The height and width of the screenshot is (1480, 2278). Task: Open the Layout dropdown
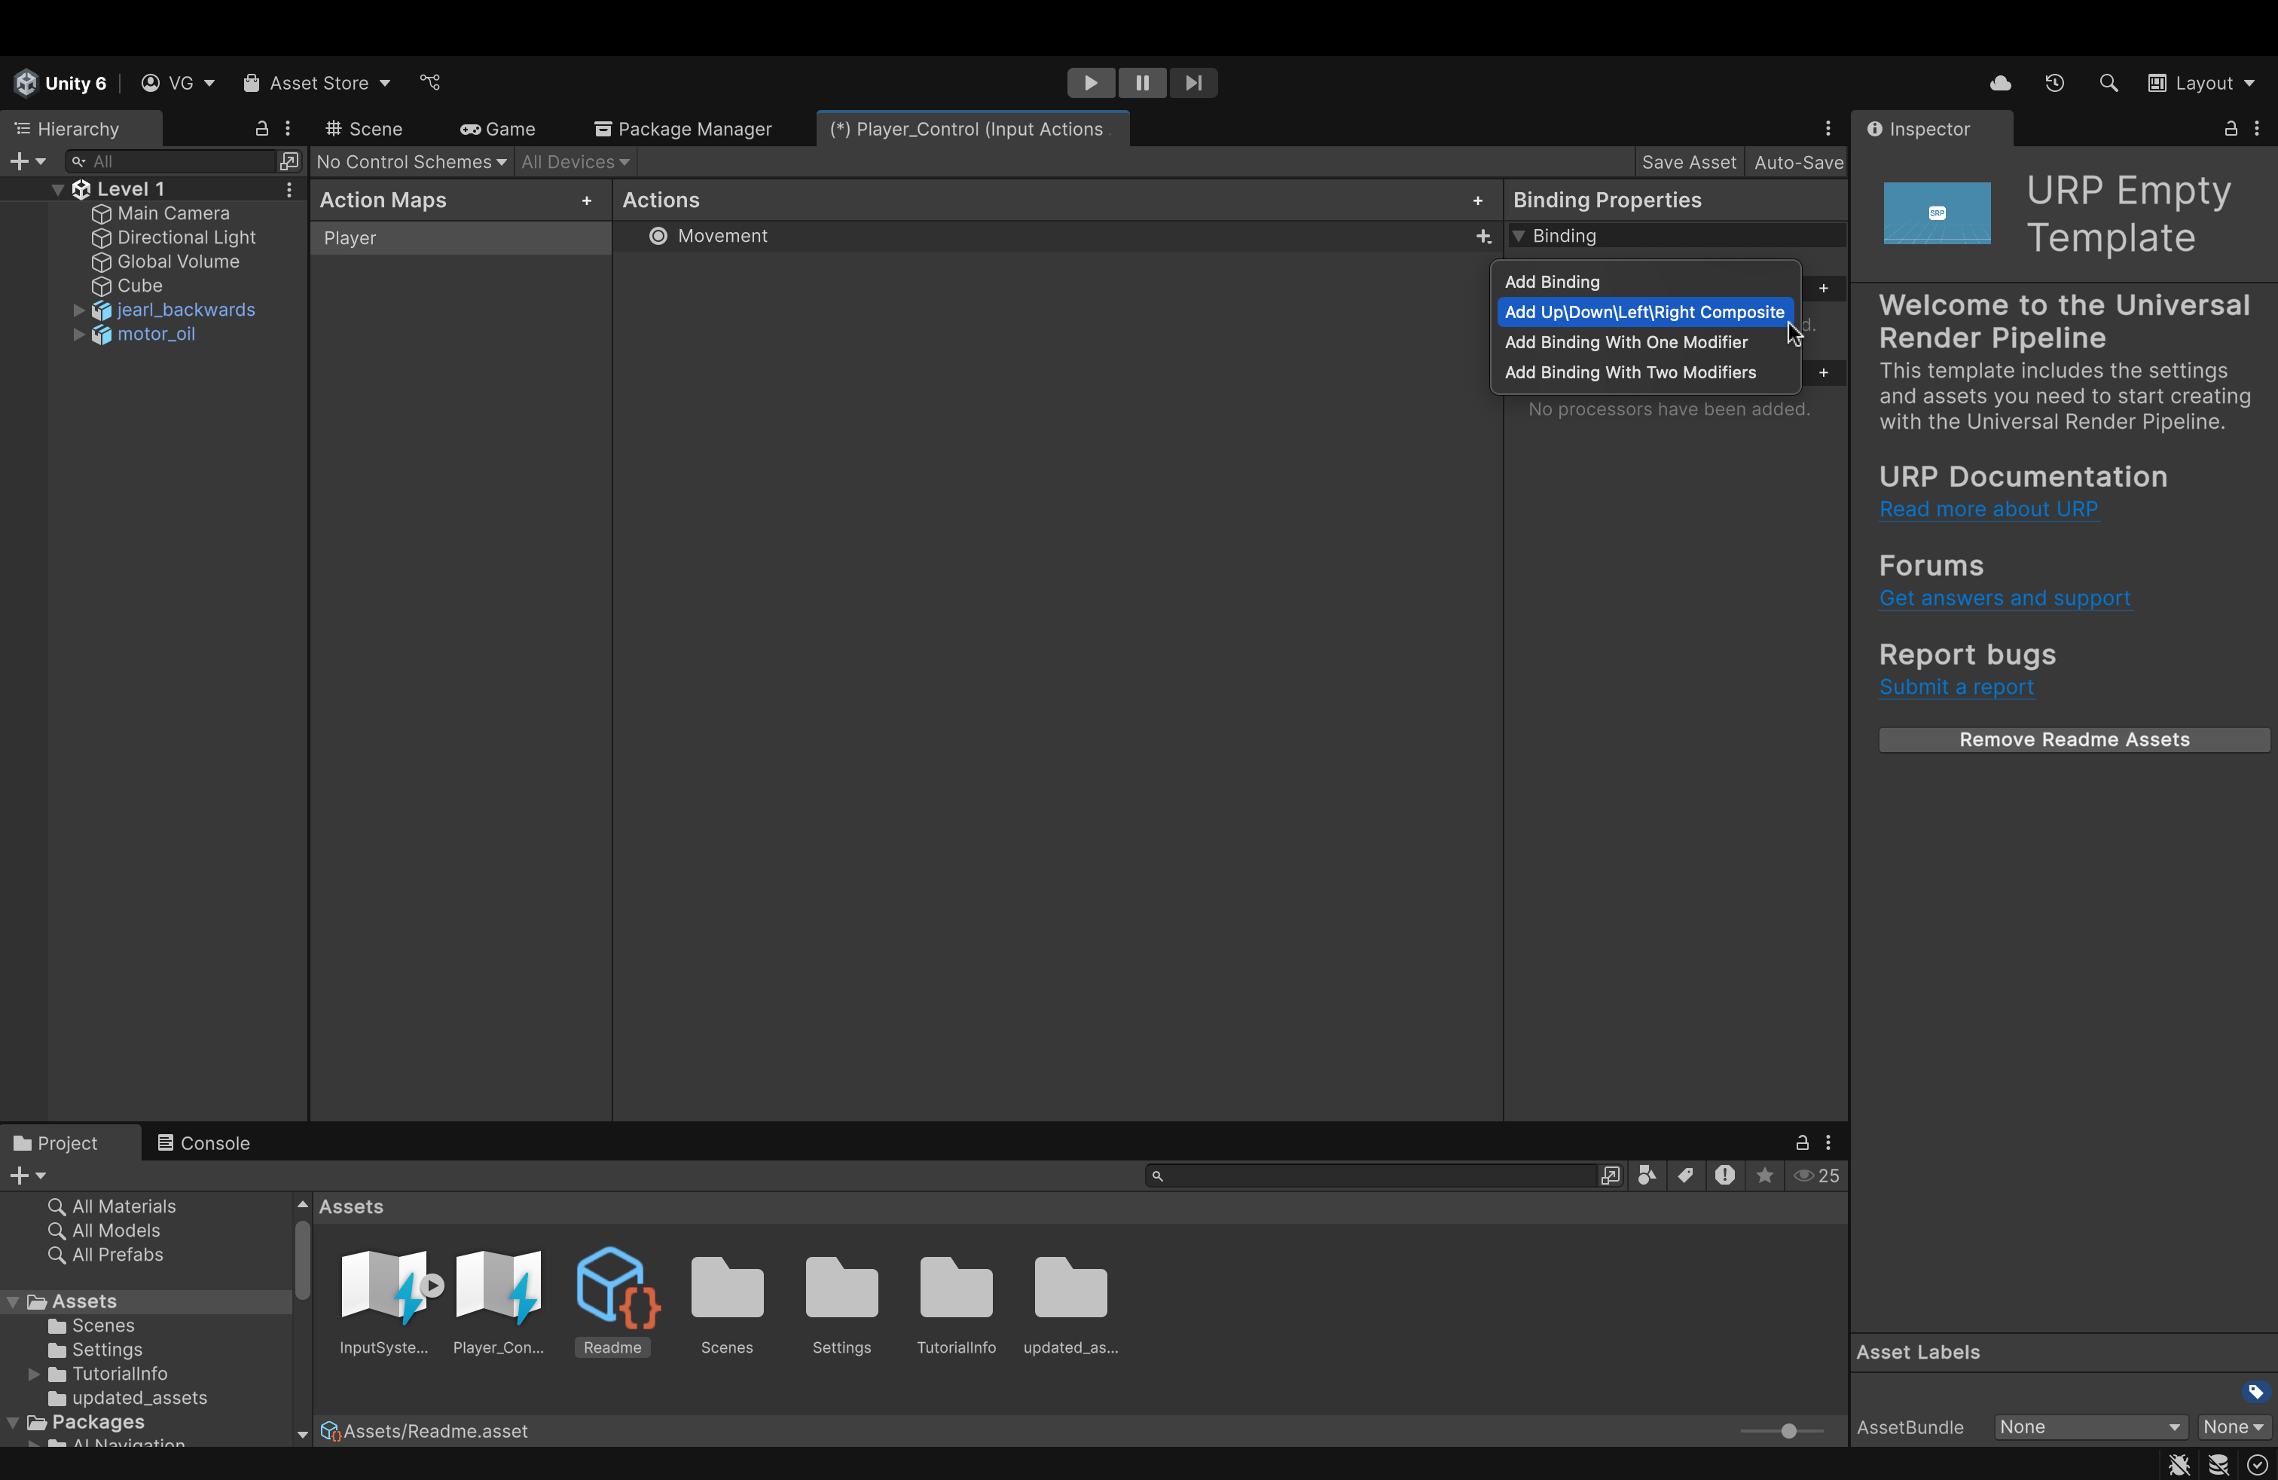(x=2201, y=84)
